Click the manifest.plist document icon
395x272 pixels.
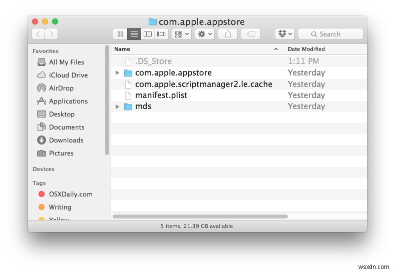click(x=128, y=95)
